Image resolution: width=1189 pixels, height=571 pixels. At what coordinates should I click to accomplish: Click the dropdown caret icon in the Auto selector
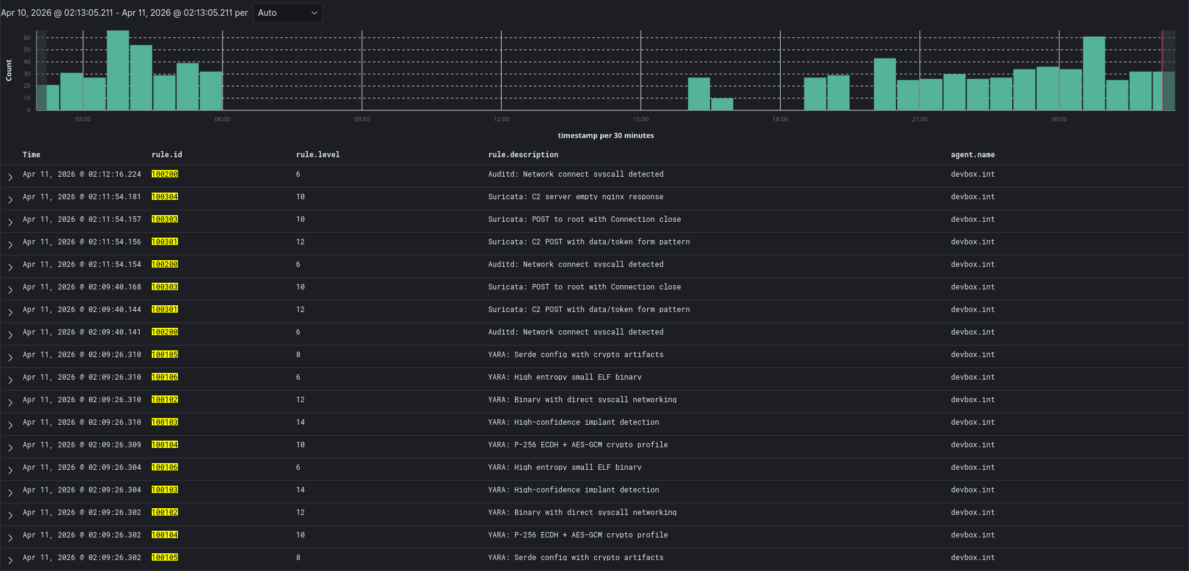pos(314,12)
